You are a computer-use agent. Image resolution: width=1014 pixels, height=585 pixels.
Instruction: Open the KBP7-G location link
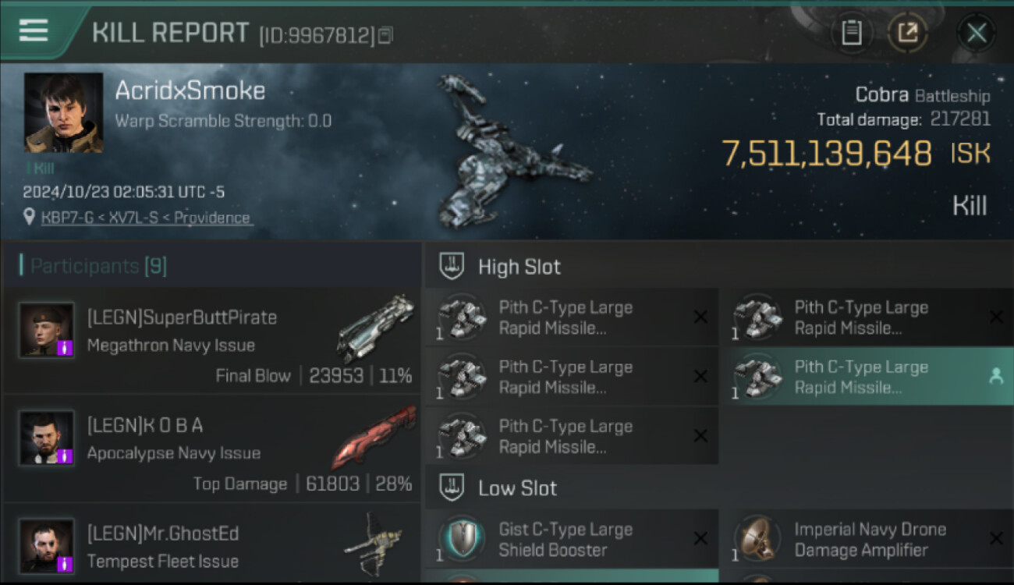(x=147, y=218)
